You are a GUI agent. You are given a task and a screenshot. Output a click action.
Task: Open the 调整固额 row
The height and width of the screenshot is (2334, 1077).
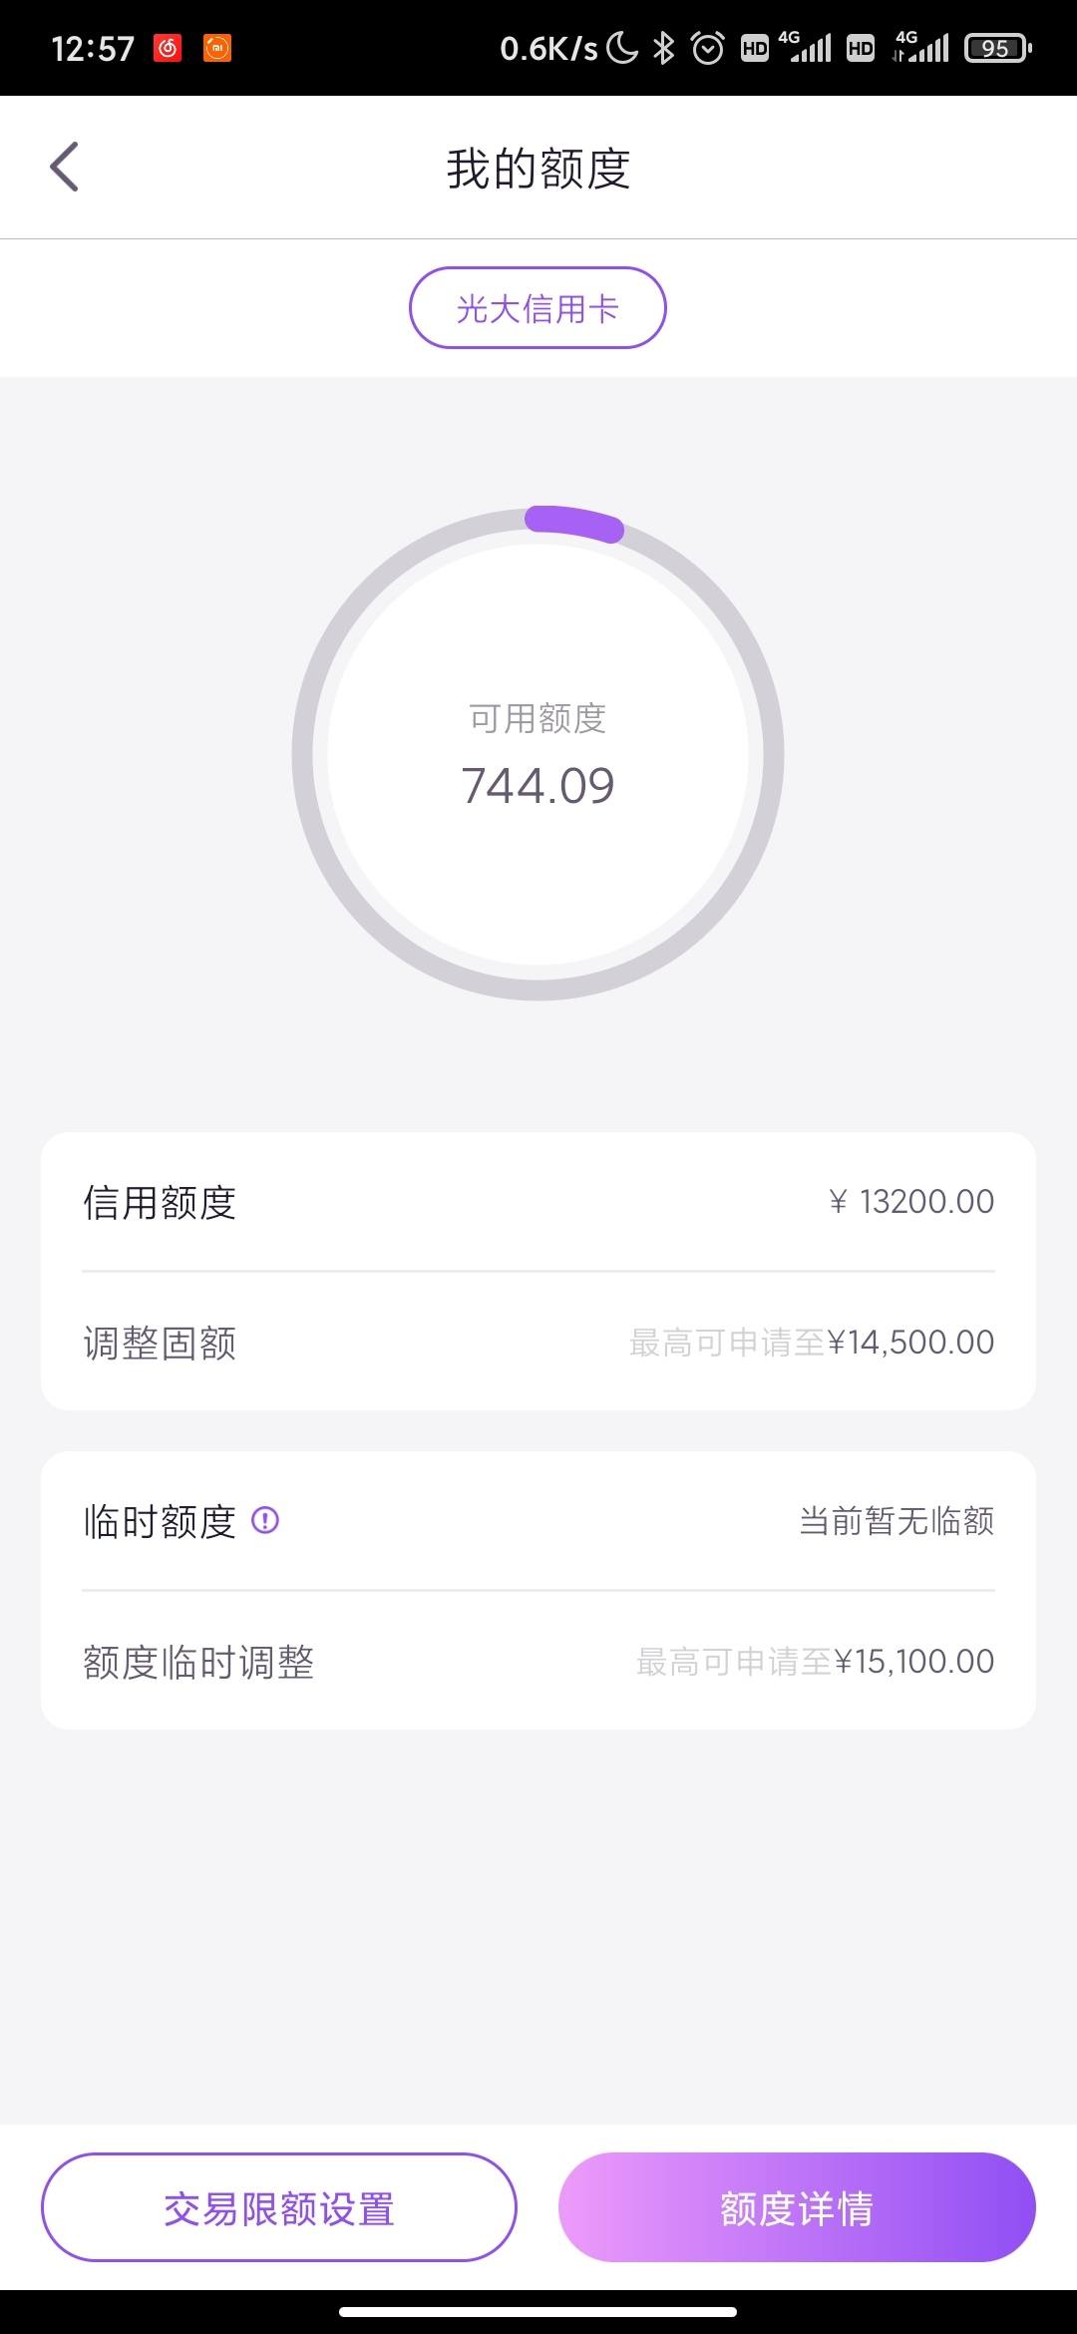point(538,1342)
